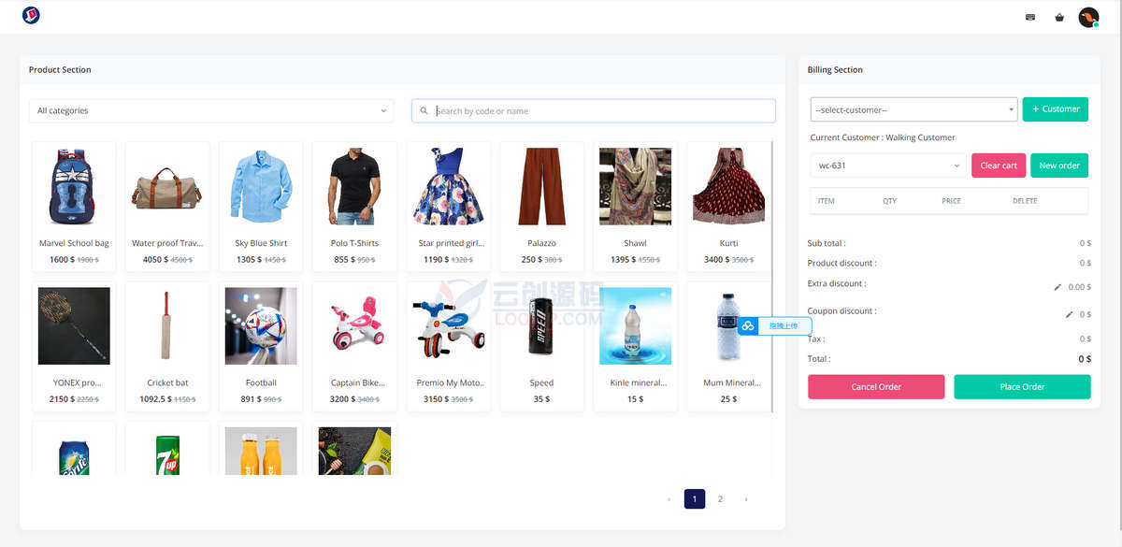This screenshot has width=1122, height=547.
Task: Select the Premio My Moto product
Action: [448, 346]
